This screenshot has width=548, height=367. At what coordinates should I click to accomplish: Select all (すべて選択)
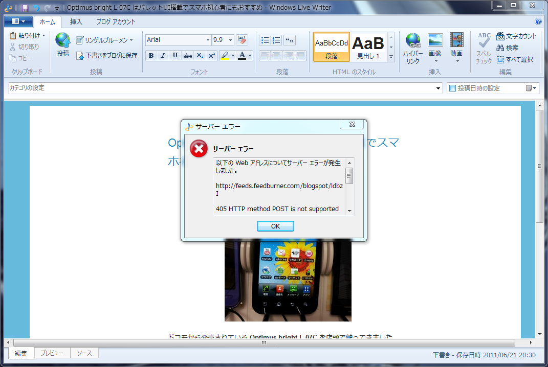pyautogui.click(x=515, y=60)
